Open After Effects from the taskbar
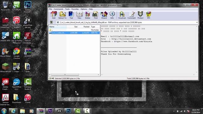Image resolution: width=203 pixels, height=114 pixels. pos(50,111)
